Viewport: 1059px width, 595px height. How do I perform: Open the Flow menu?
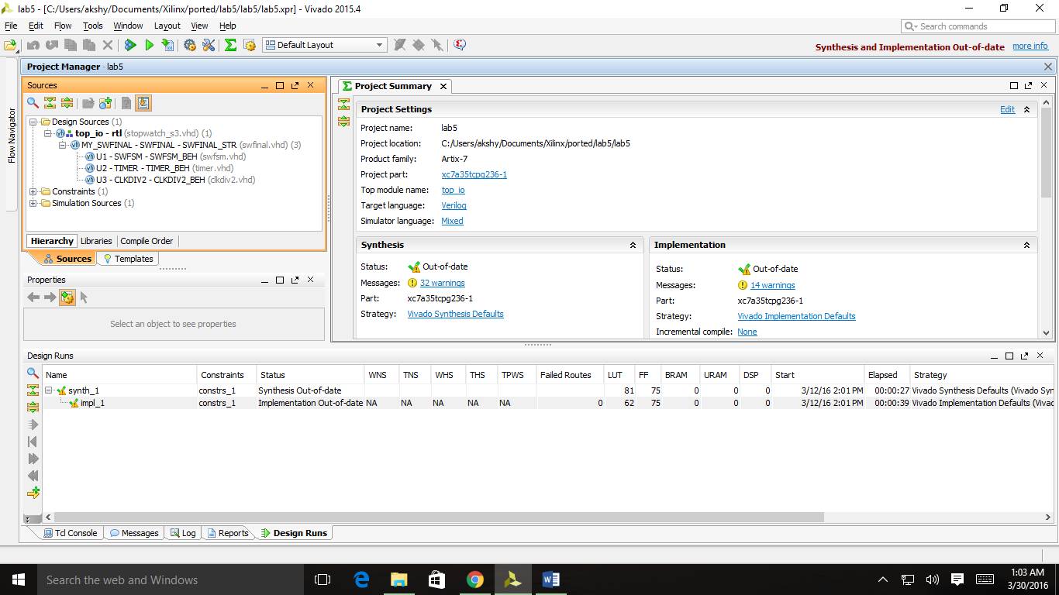[x=63, y=26]
